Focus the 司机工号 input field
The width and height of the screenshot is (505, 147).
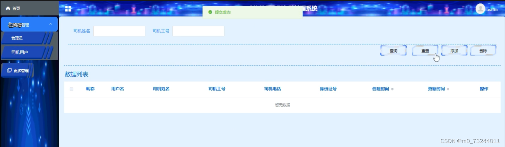198,31
